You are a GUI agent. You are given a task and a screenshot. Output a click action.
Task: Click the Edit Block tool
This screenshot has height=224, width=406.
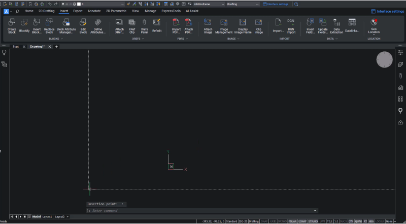click(x=83, y=26)
